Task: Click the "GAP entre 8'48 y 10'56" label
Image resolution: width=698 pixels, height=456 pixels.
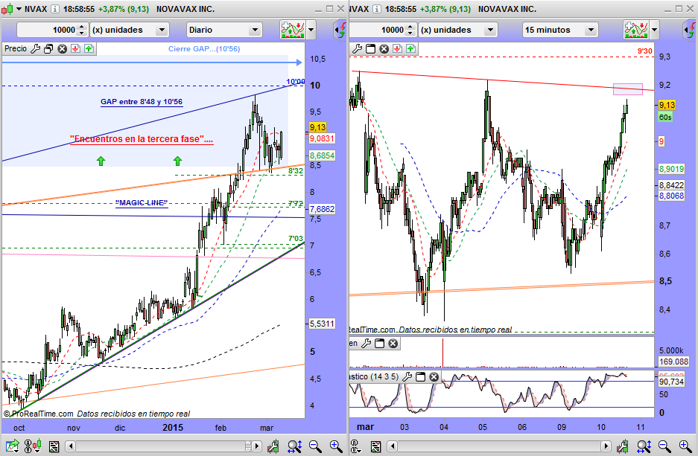Action: coord(142,102)
